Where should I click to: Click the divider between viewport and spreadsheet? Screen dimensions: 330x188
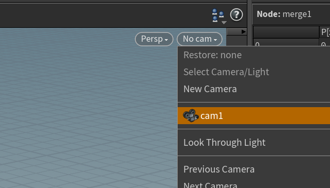pyautogui.click(x=249, y=94)
